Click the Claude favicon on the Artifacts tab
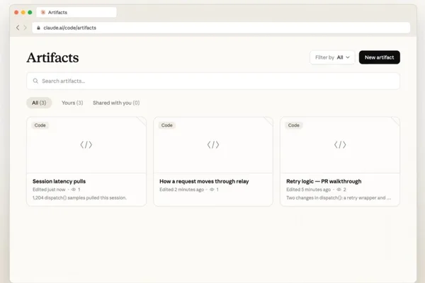 (x=42, y=12)
